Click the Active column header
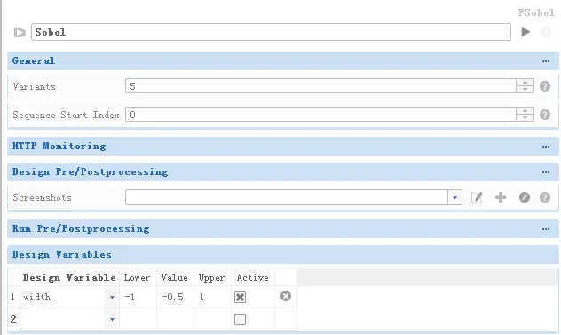 click(253, 277)
